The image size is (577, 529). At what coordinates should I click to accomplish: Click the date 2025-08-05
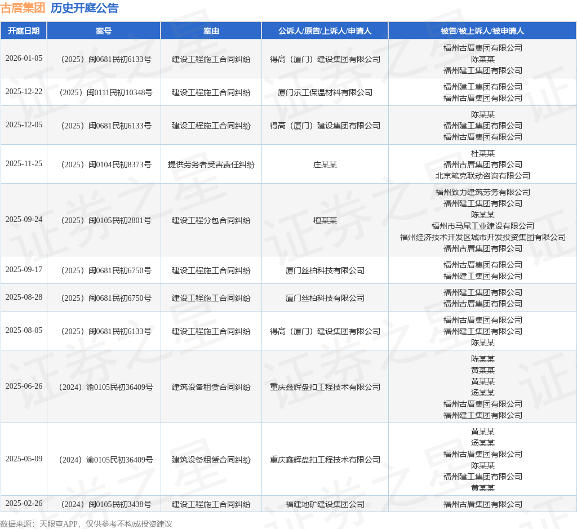point(24,330)
